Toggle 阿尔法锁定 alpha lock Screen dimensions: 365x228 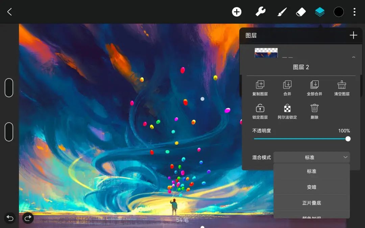point(287,108)
